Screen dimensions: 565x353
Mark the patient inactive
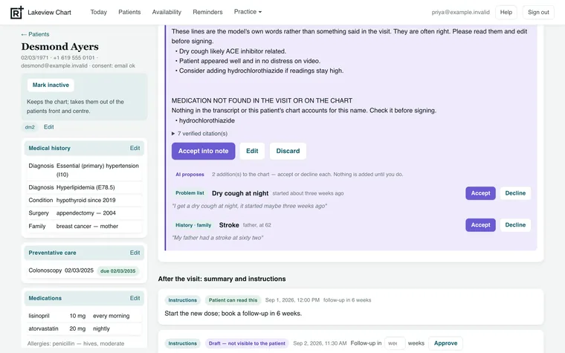coord(51,85)
